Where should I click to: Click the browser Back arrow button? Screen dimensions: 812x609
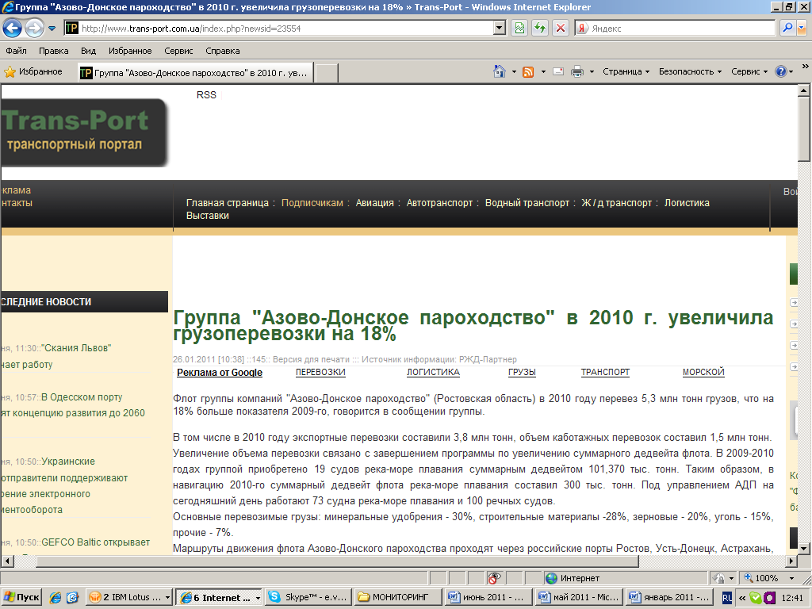13,28
